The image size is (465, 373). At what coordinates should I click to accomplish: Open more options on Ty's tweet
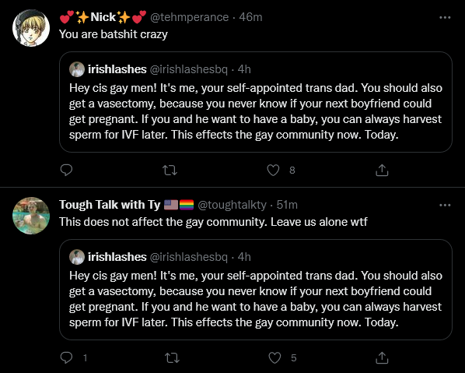445,206
